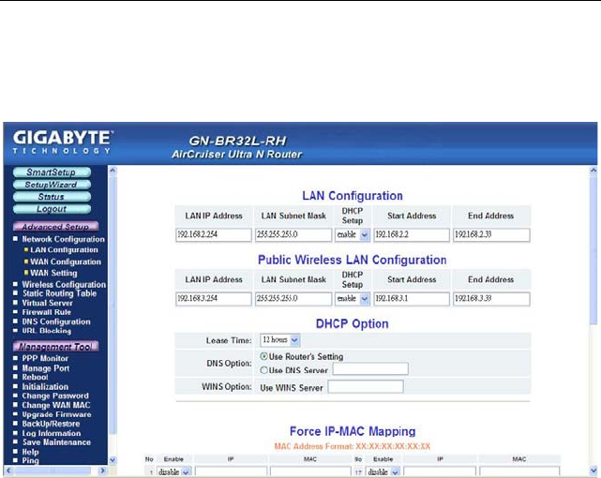Open Change Password page
This screenshot has width=601, height=478.
pyautogui.click(x=55, y=396)
